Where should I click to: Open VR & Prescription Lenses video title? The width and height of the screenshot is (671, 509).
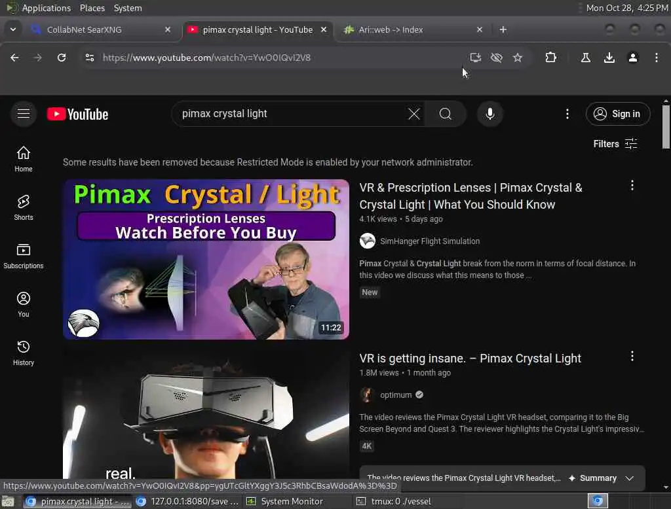pos(470,196)
